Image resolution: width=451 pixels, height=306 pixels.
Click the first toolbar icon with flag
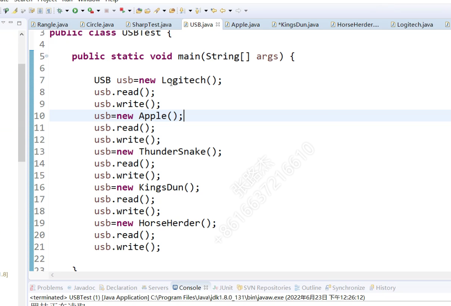pyautogui.click(x=6, y=11)
